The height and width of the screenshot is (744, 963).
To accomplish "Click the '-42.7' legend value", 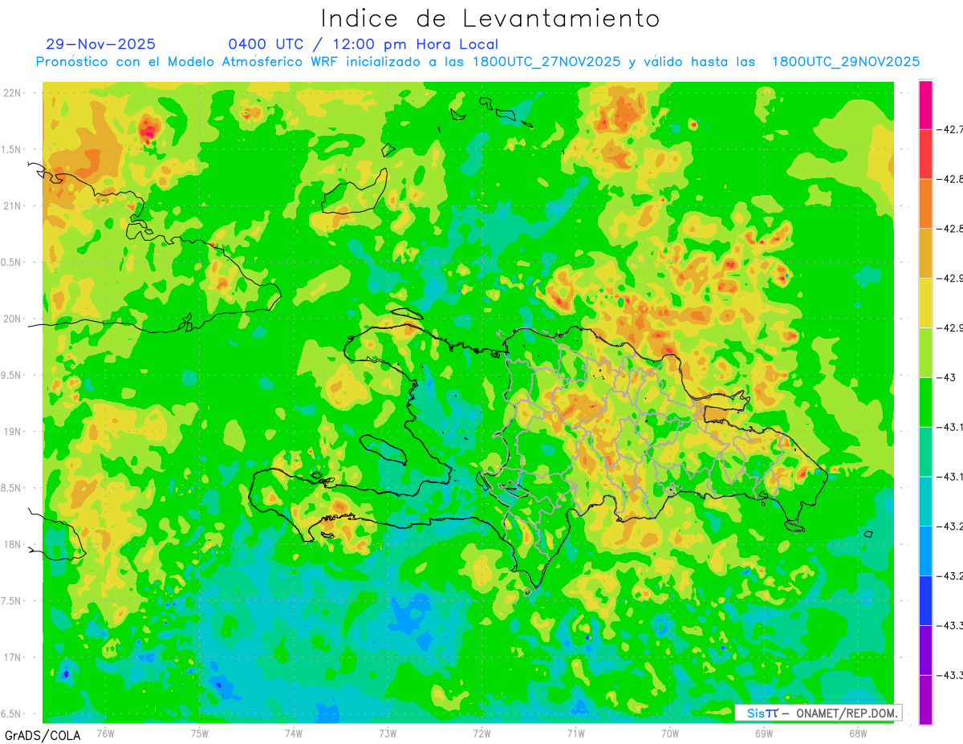I will [949, 129].
